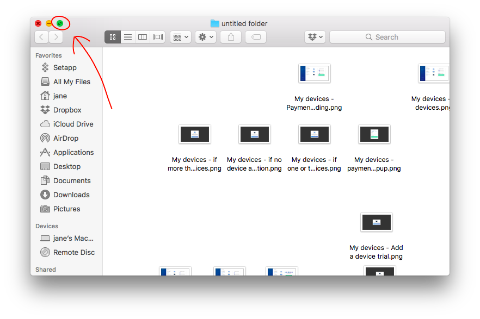Click inside the Search field

[386, 36]
